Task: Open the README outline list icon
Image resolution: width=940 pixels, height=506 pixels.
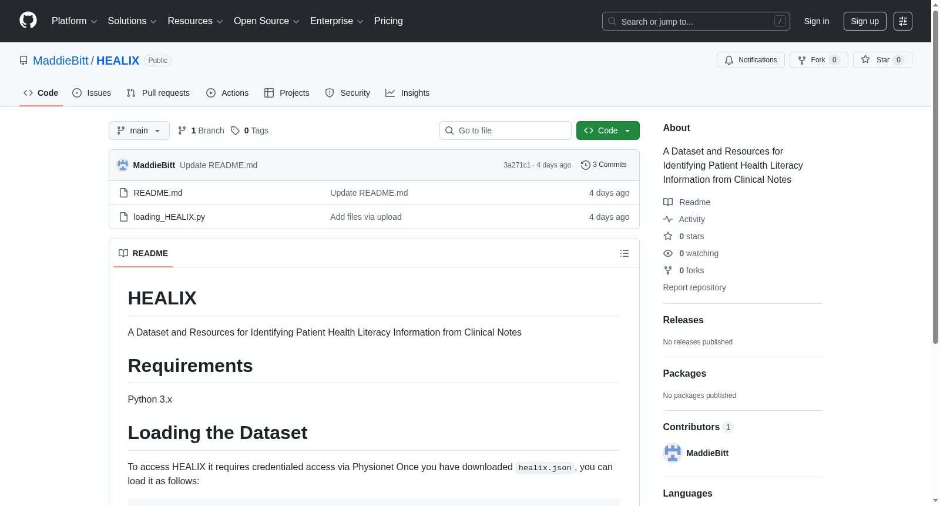Action: pos(625,253)
